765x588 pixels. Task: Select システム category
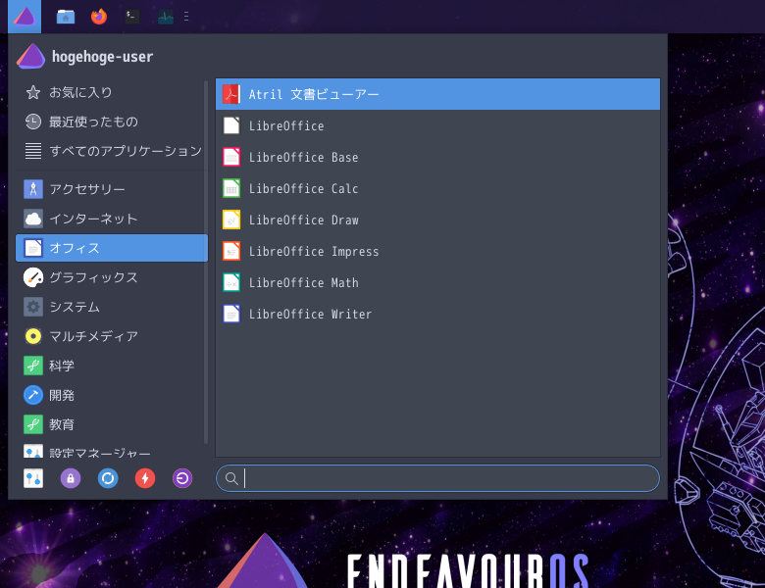(x=112, y=307)
